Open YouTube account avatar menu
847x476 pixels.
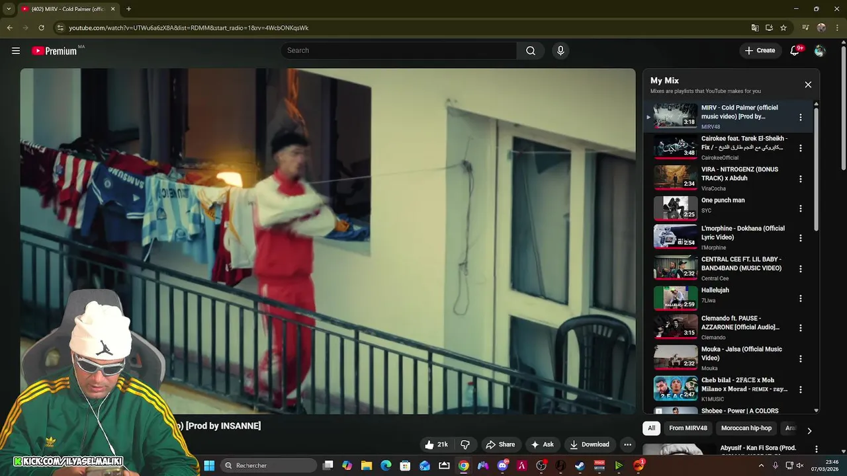click(x=820, y=50)
